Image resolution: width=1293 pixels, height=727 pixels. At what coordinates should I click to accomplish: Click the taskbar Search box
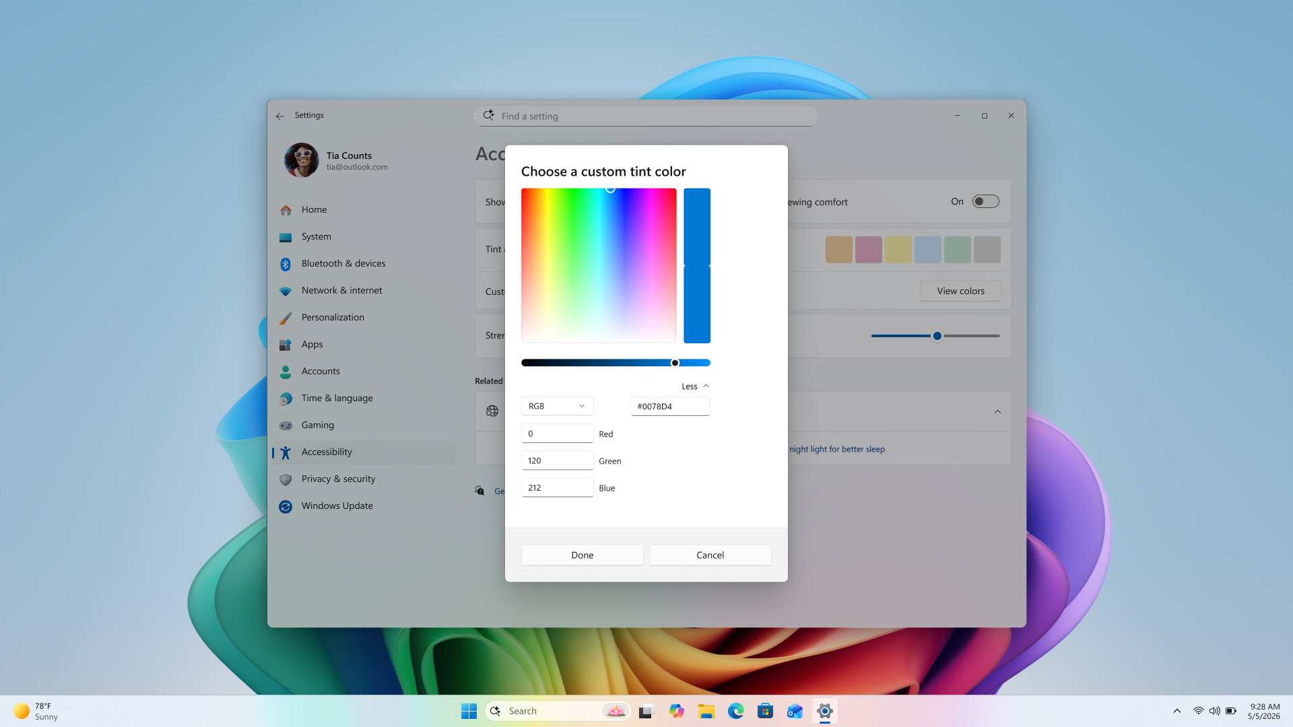(558, 711)
